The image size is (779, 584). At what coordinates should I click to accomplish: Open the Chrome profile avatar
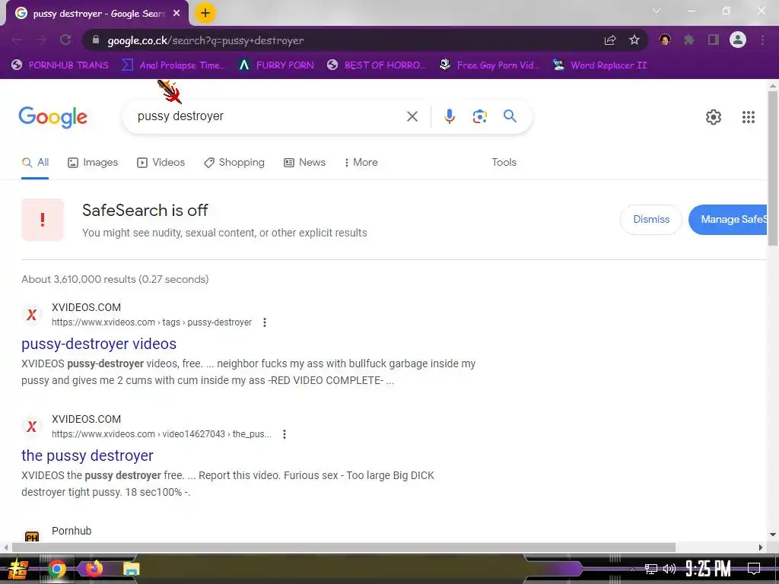738,40
